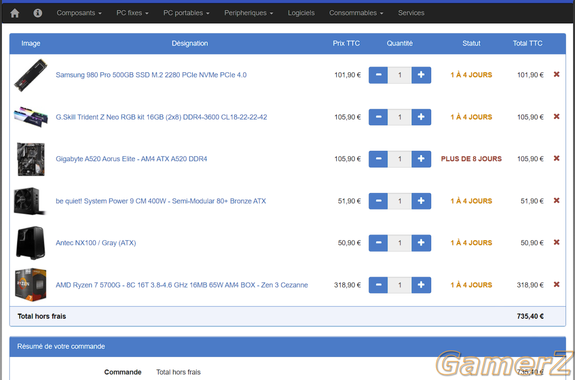Click the Gigabyte motherboard product thumbnail
Viewport: 575px width, 380px height.
coord(31,159)
